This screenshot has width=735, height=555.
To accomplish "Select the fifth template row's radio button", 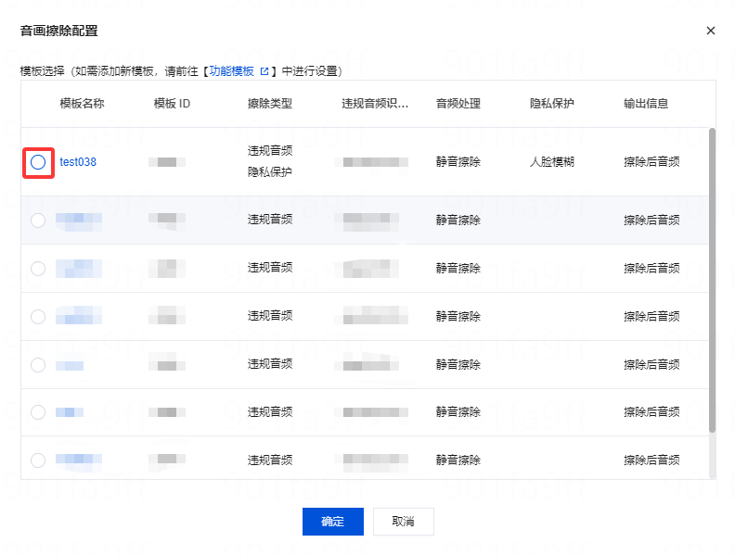I will tap(38, 365).
